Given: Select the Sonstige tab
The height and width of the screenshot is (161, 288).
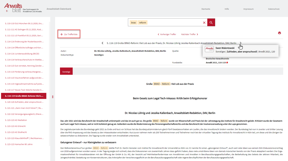Looking at the screenshot, I should [x=66, y=72].
